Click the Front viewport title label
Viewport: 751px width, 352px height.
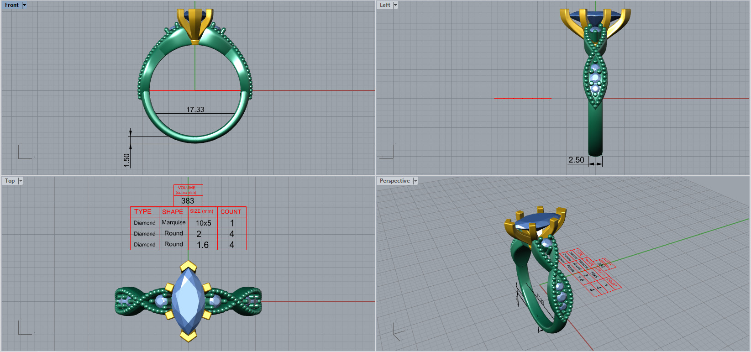click(12, 5)
